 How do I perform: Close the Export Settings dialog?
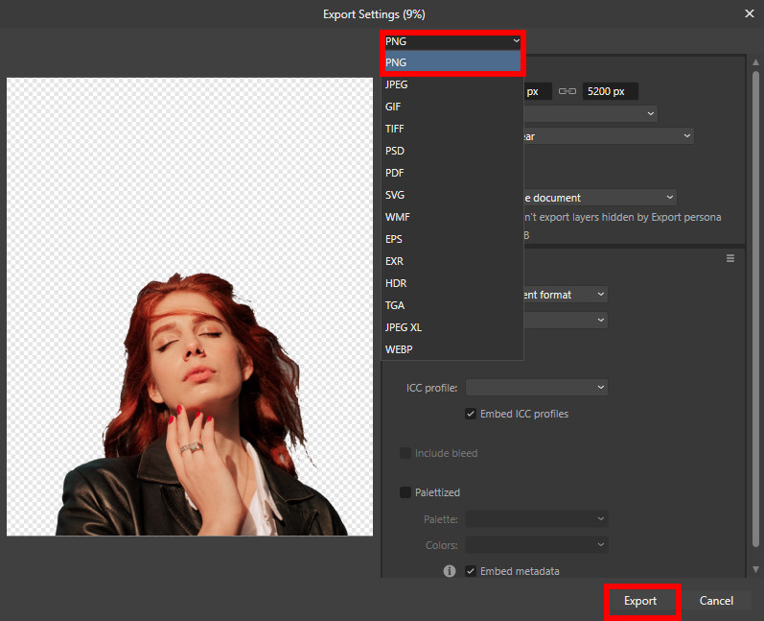pyautogui.click(x=749, y=13)
